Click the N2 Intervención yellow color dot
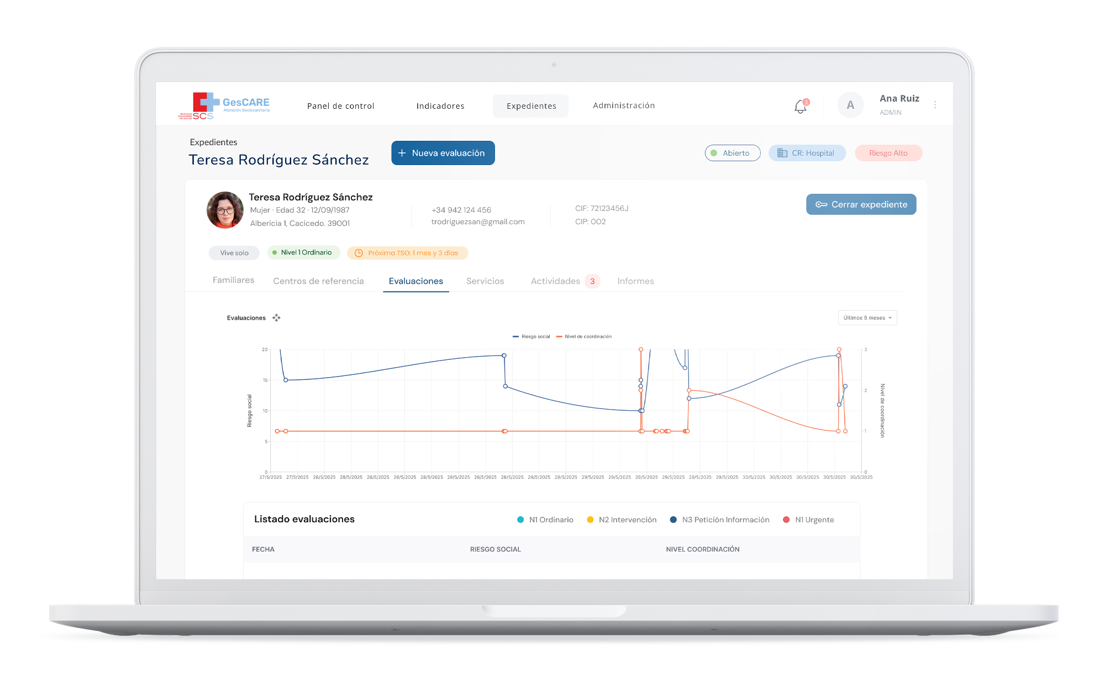This screenshot has width=1105, height=694. click(x=590, y=520)
